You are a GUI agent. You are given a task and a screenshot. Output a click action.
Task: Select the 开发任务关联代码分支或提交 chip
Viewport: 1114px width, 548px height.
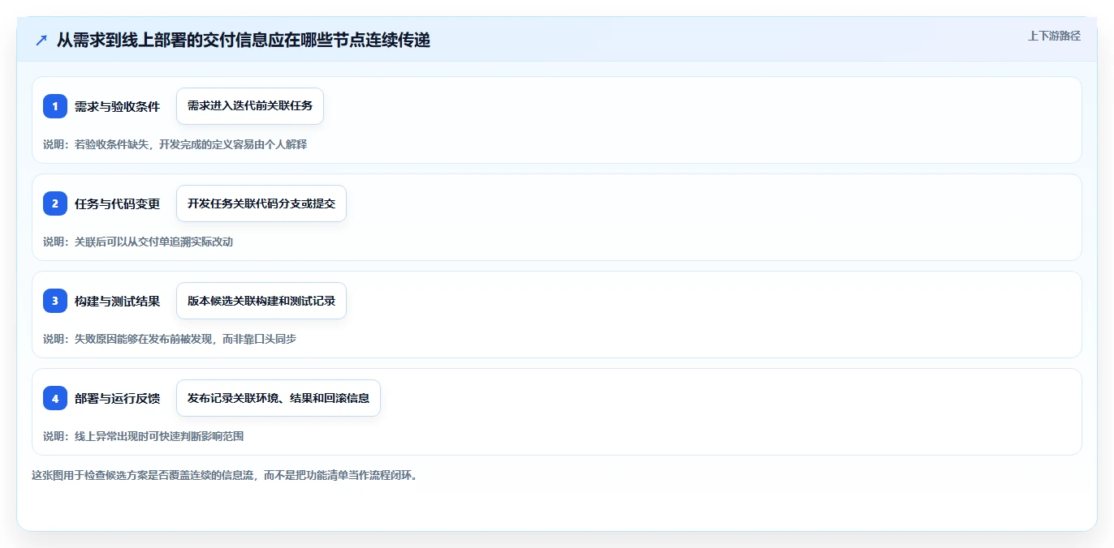(261, 203)
